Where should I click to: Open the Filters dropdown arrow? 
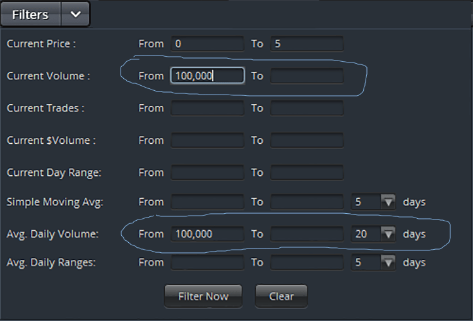(x=75, y=15)
